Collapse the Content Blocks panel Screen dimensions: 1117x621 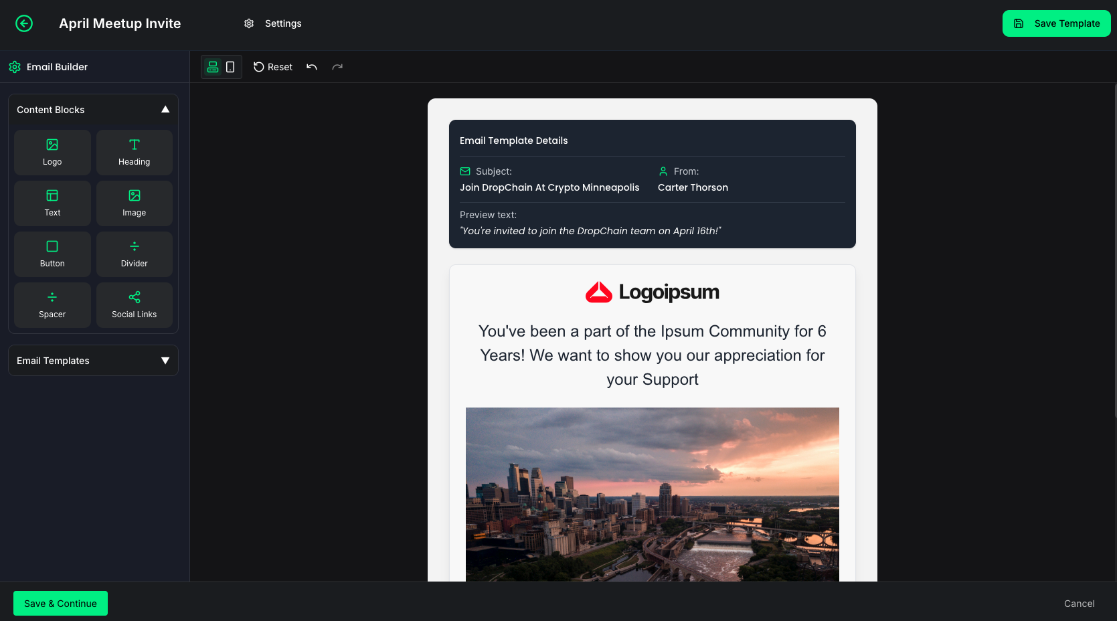click(165, 110)
